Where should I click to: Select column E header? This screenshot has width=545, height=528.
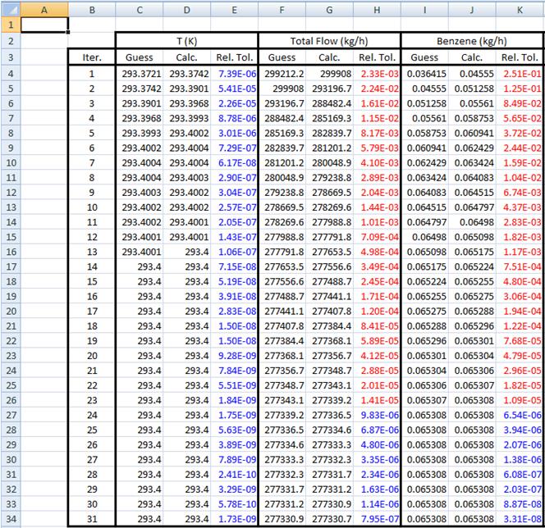click(234, 8)
